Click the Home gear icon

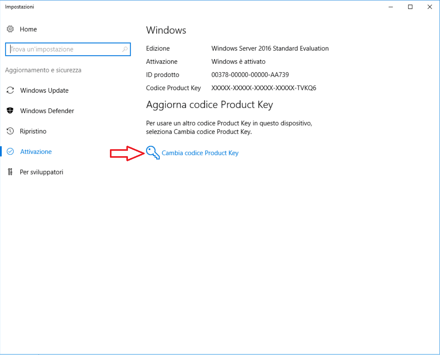click(x=10, y=29)
